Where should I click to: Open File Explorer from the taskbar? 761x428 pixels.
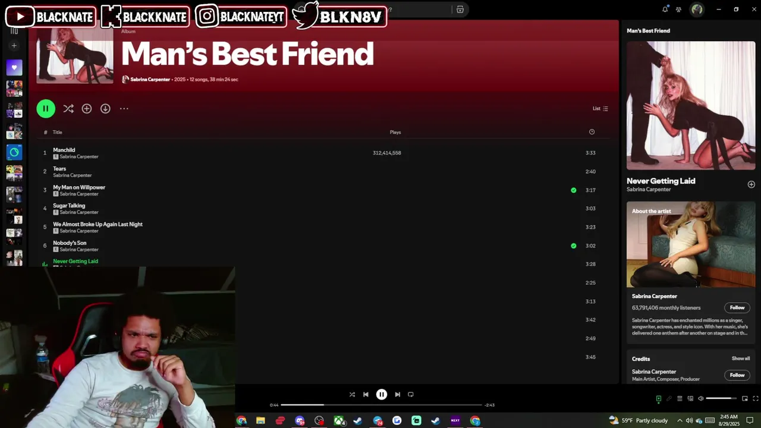260,421
